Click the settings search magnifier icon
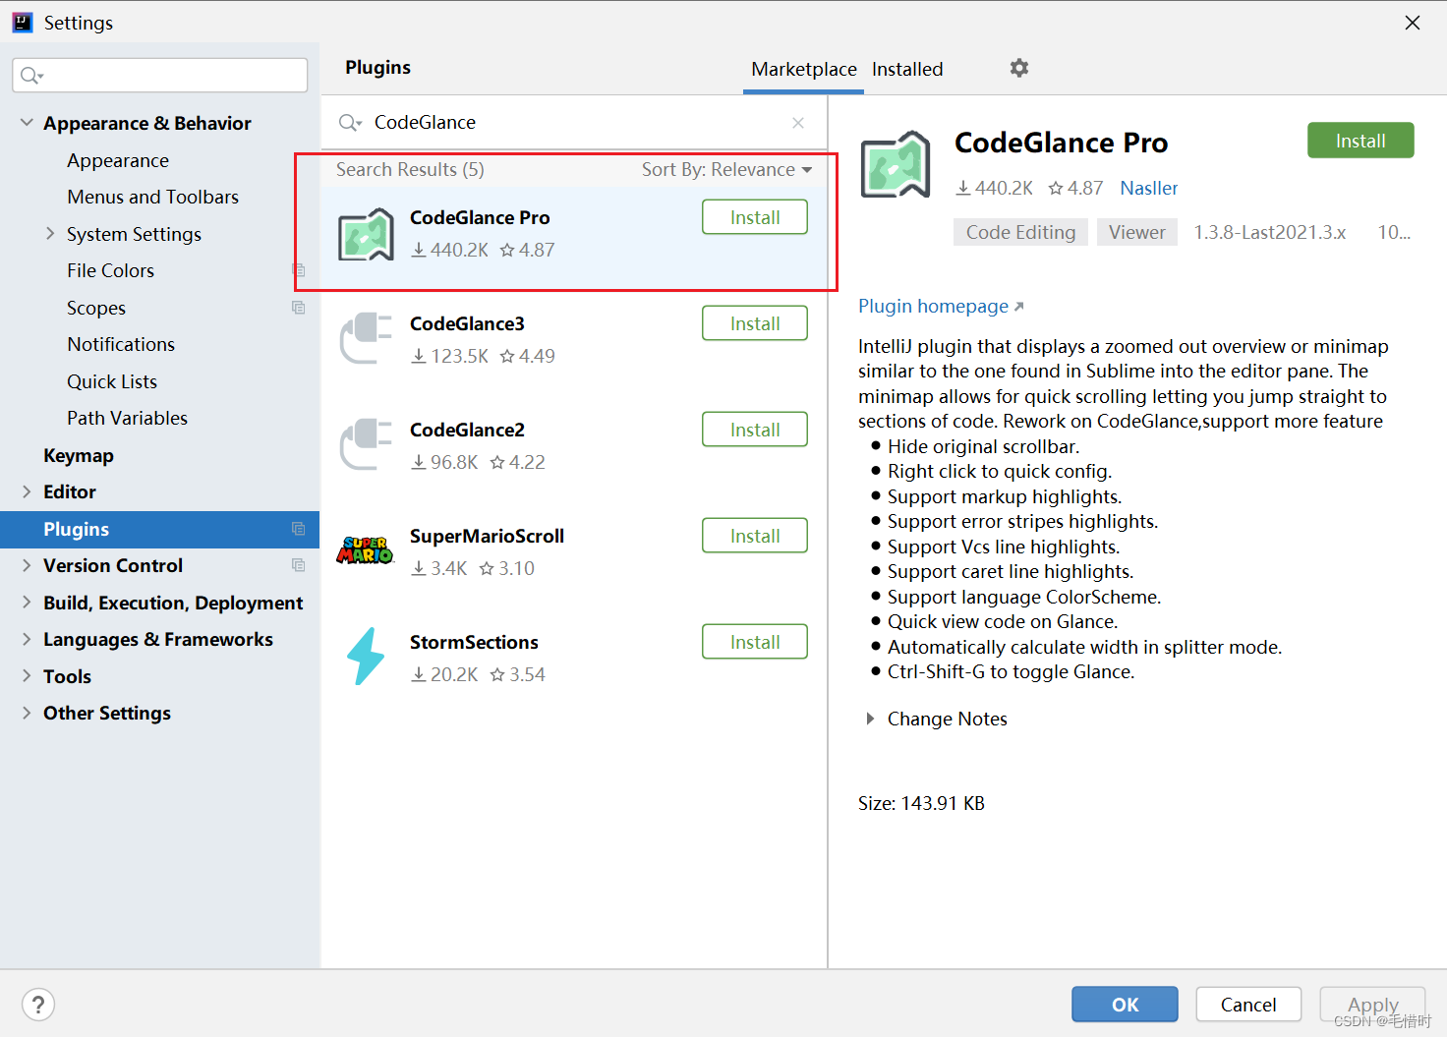 (x=31, y=76)
